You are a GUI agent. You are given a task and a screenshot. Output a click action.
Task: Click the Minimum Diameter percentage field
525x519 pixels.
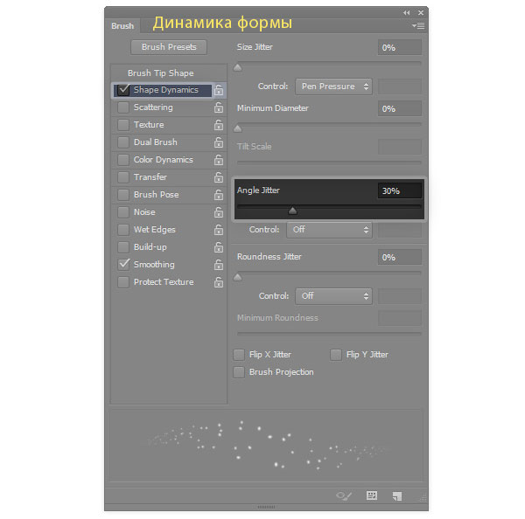point(400,108)
